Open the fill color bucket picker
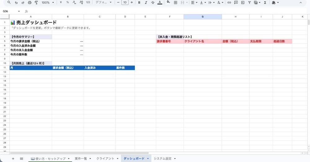Image resolution: width=310 pixels, height=162 pixels. 168,2
